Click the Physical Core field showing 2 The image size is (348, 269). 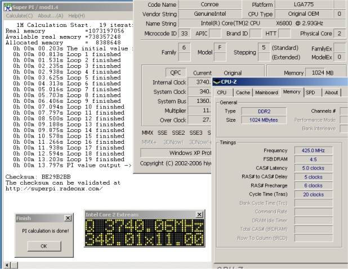click(340, 34)
